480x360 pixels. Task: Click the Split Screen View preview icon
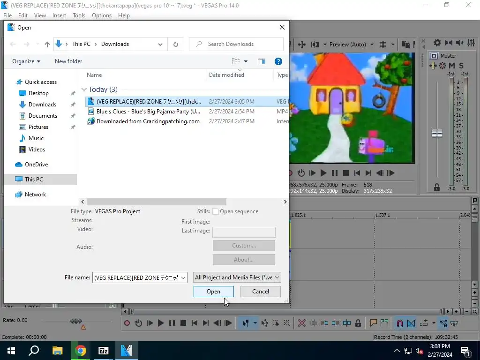(x=315, y=45)
